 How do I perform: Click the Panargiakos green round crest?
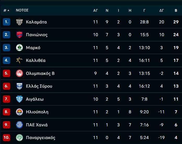(19, 138)
